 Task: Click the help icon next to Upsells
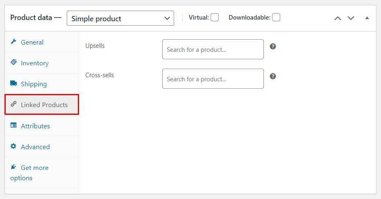tap(273, 47)
